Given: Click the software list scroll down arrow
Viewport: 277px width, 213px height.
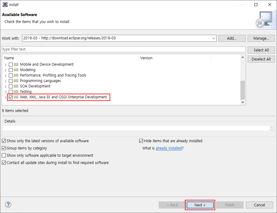Looking at the screenshot, I should coord(243,102).
